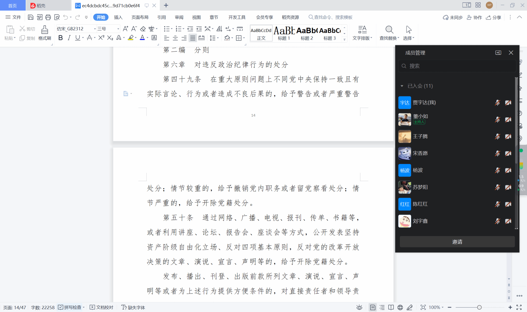Click the print icon in quick toolbar
Image resolution: width=527 pixels, height=312 pixels.
click(x=48, y=17)
